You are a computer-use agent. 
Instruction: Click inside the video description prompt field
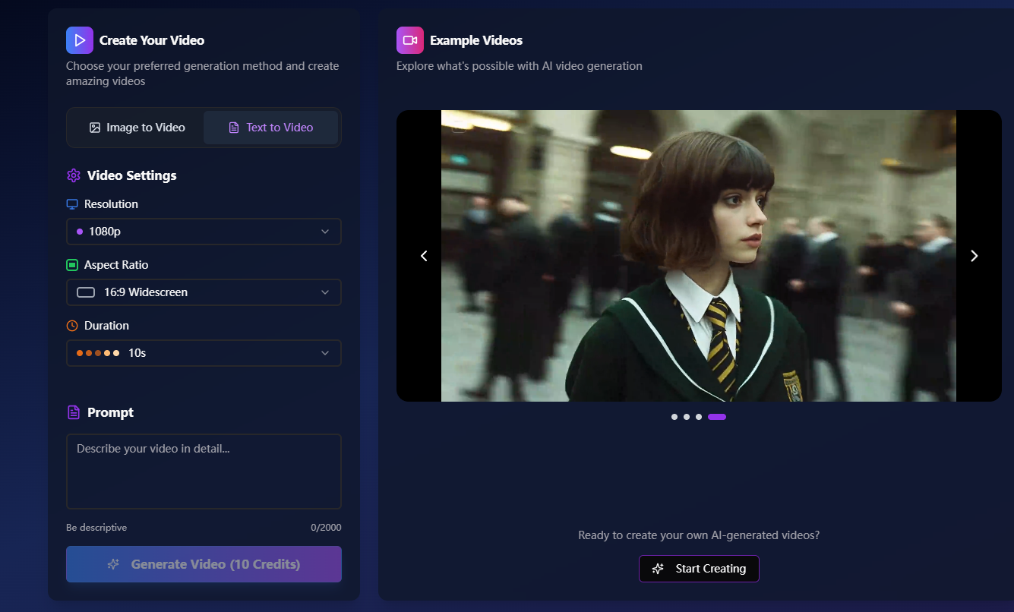(x=204, y=471)
